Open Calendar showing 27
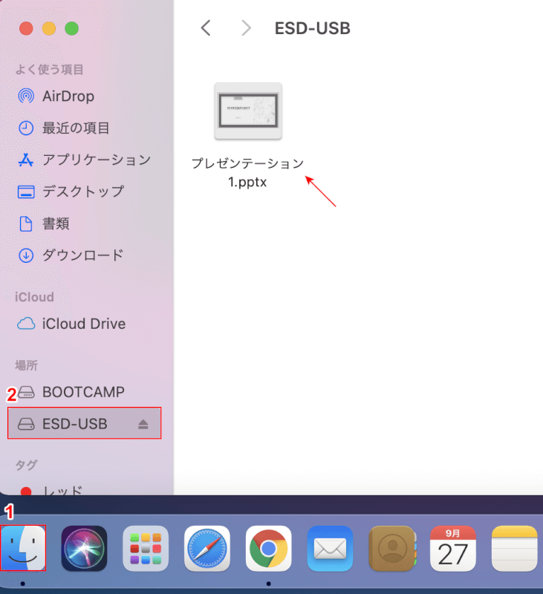This screenshot has width=543, height=594. (x=453, y=548)
